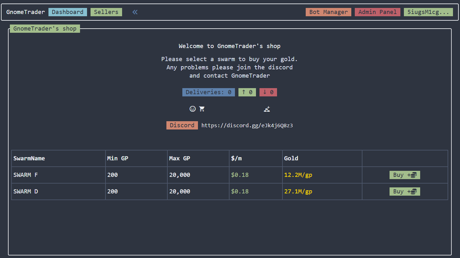The image size is (460, 258).
Task: Click the add gold bars icon
Action: [x=267, y=109]
